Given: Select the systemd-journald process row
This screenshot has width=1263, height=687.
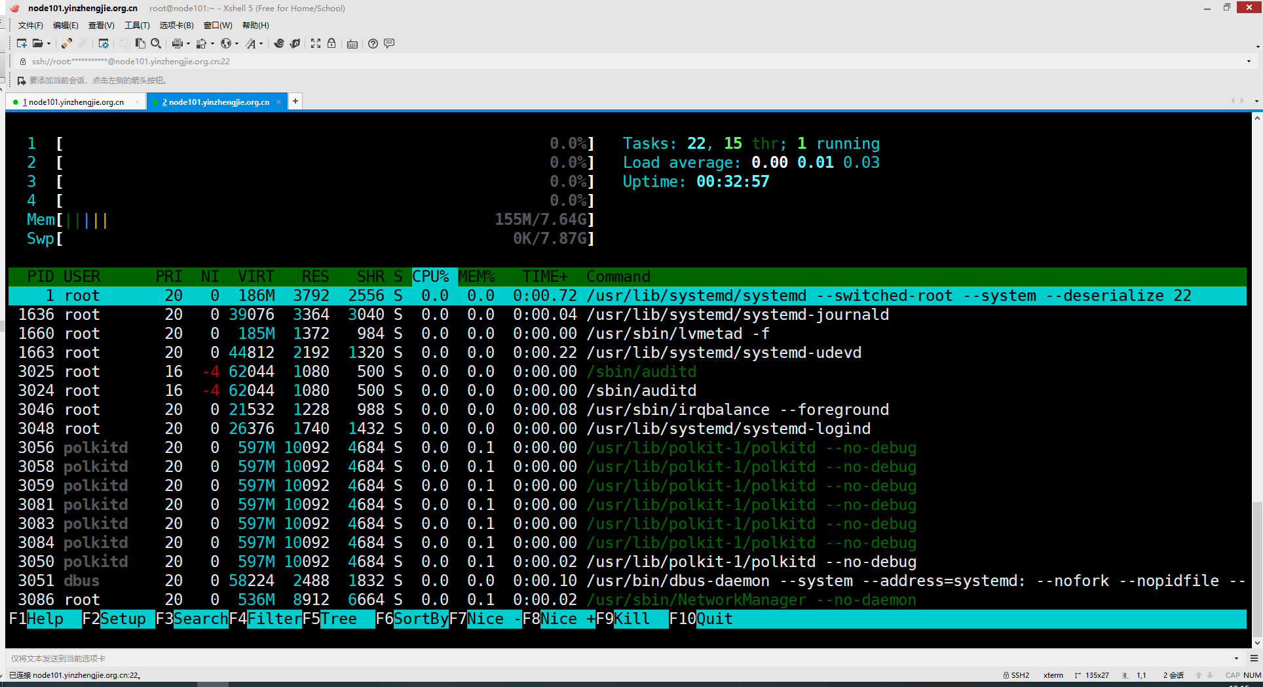Looking at the screenshot, I should tap(628, 315).
